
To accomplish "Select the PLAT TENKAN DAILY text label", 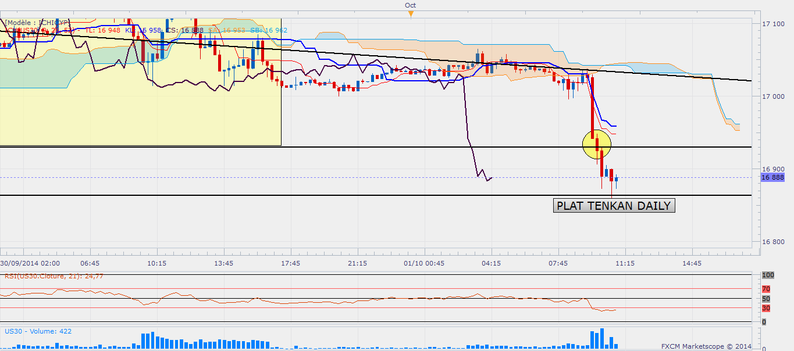I will coord(614,206).
